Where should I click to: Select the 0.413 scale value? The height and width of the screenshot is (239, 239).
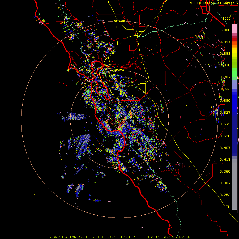[225, 160]
